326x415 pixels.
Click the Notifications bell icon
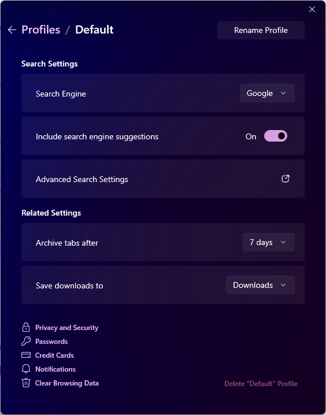pos(26,369)
